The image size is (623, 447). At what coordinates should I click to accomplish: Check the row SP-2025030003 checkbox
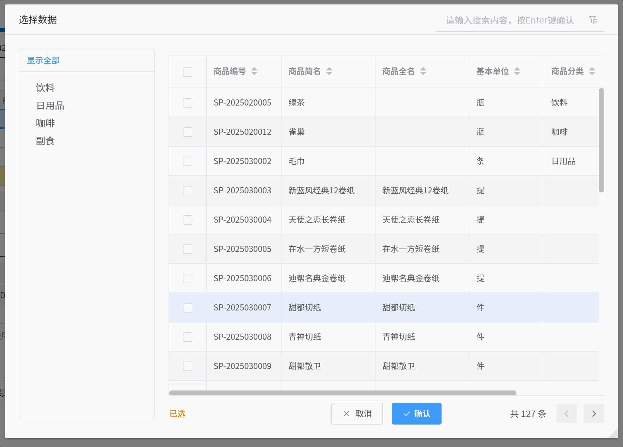tap(188, 190)
